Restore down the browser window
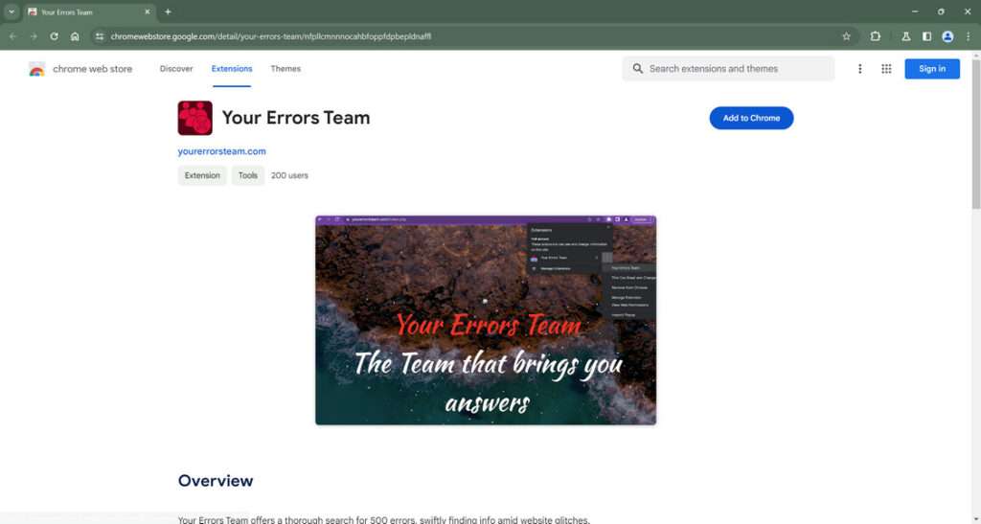The width and height of the screenshot is (981, 524). click(x=941, y=11)
